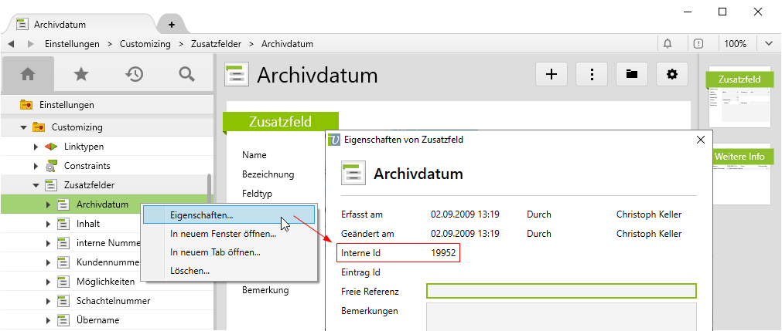Open the dropdown chevron next to zoom
782x331 pixels.
click(769, 44)
